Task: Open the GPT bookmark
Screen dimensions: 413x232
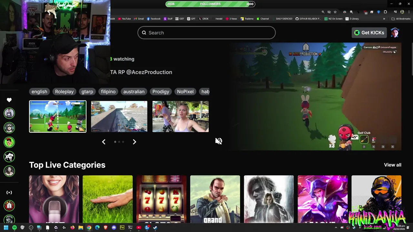Action: click(191, 19)
